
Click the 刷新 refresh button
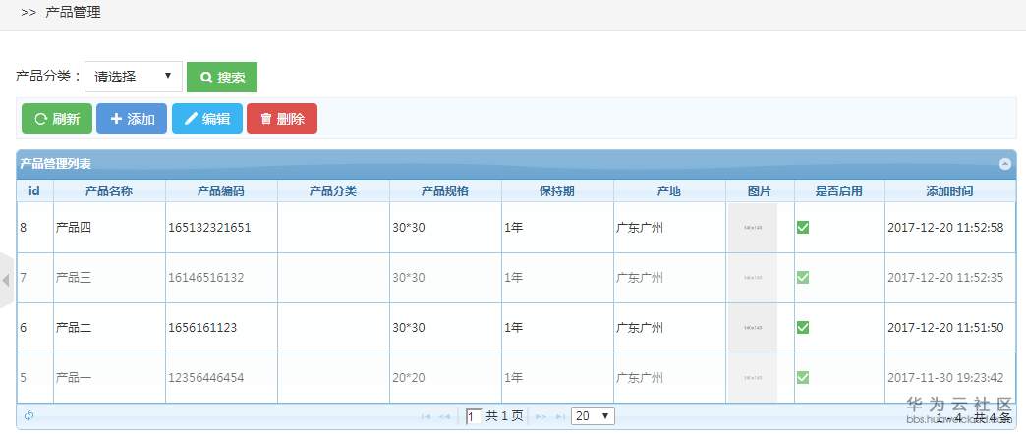[x=57, y=118]
